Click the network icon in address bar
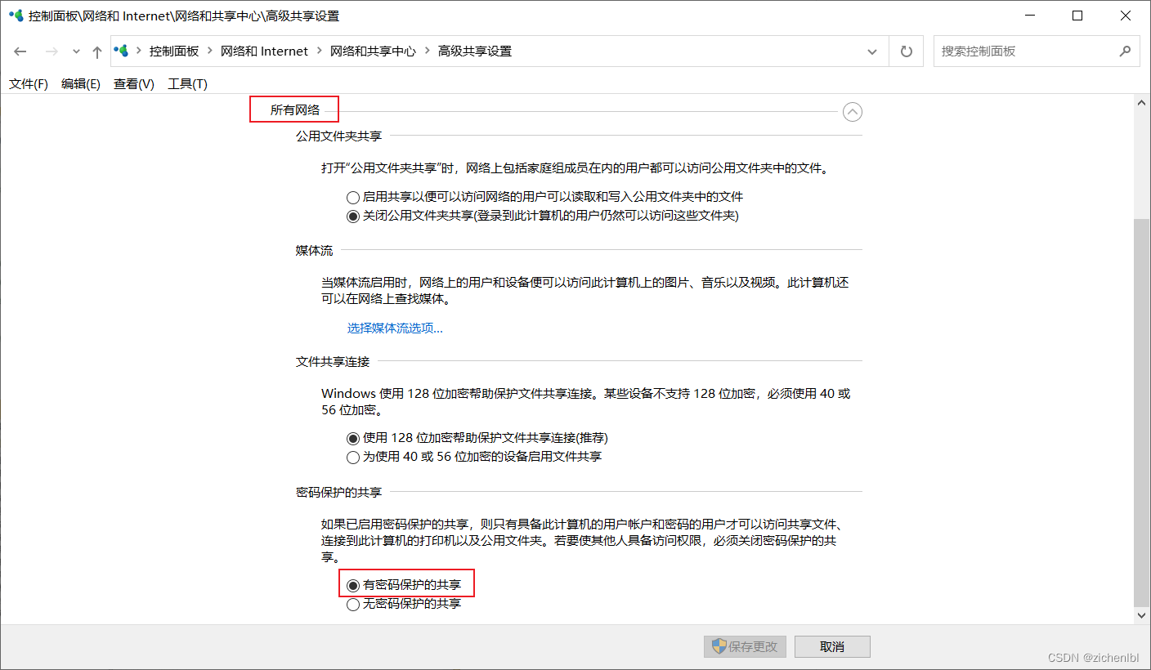The height and width of the screenshot is (670, 1151). tap(122, 51)
